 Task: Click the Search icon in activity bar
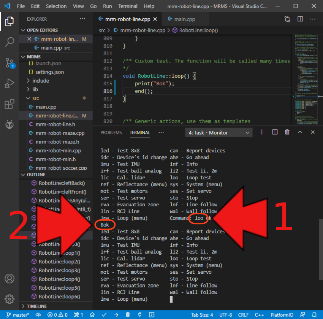(x=9, y=42)
